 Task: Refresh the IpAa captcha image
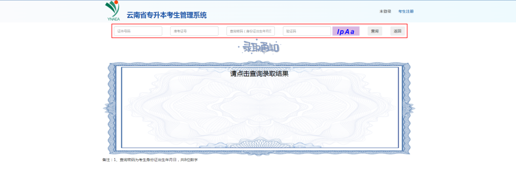coord(345,31)
